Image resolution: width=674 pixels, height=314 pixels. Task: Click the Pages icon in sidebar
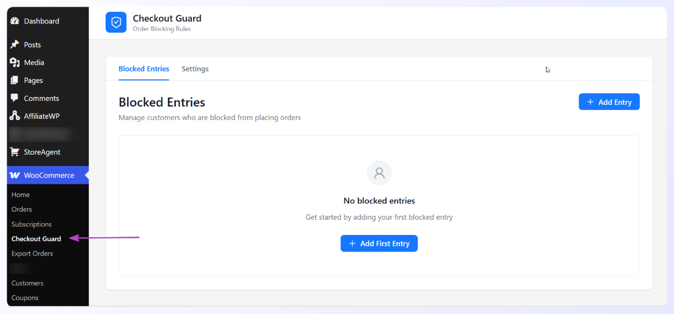click(15, 81)
